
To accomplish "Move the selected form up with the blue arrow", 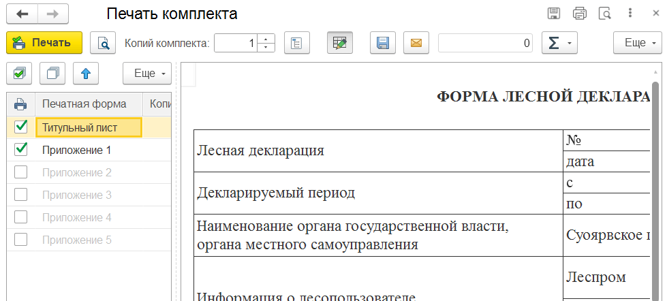I will click(86, 74).
